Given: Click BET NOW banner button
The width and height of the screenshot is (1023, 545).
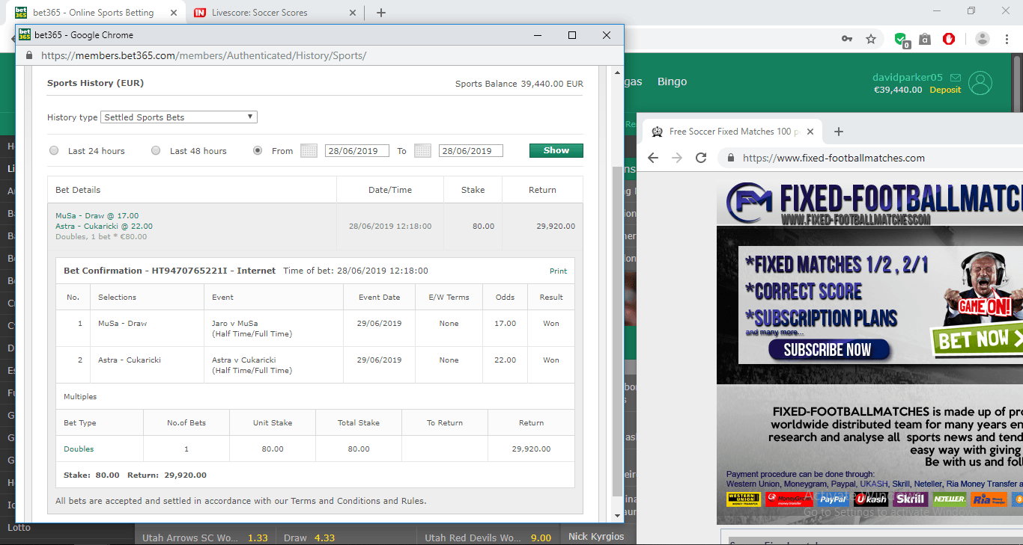Looking at the screenshot, I should click(x=977, y=340).
